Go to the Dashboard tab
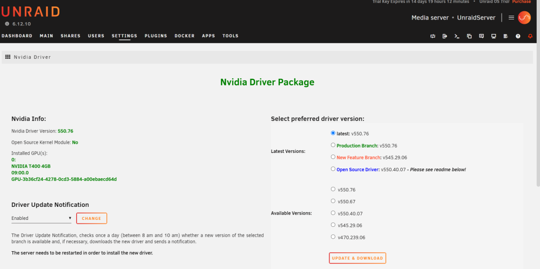540x269 pixels. pyautogui.click(x=17, y=36)
